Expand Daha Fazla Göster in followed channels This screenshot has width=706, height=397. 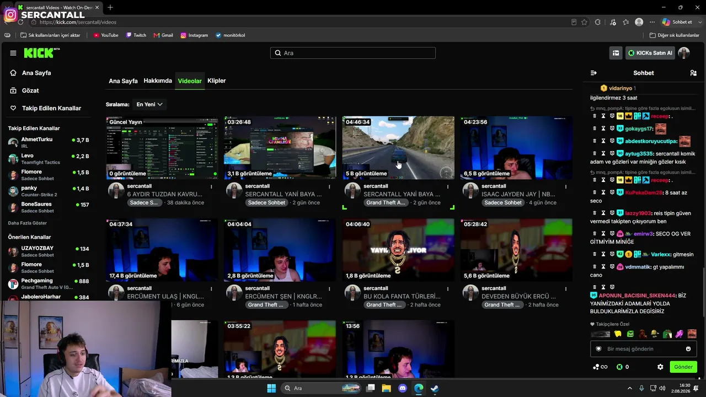pos(28,223)
